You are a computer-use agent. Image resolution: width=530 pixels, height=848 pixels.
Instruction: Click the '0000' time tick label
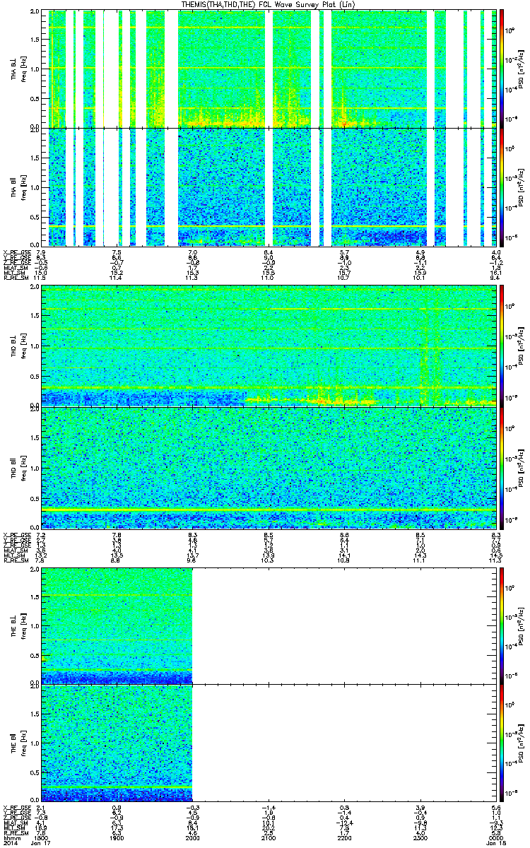(496, 837)
